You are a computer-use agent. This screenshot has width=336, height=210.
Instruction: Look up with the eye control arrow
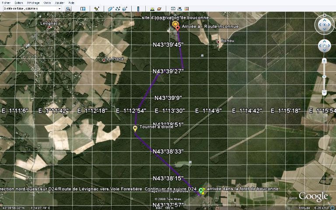pyautogui.click(x=325, y=20)
